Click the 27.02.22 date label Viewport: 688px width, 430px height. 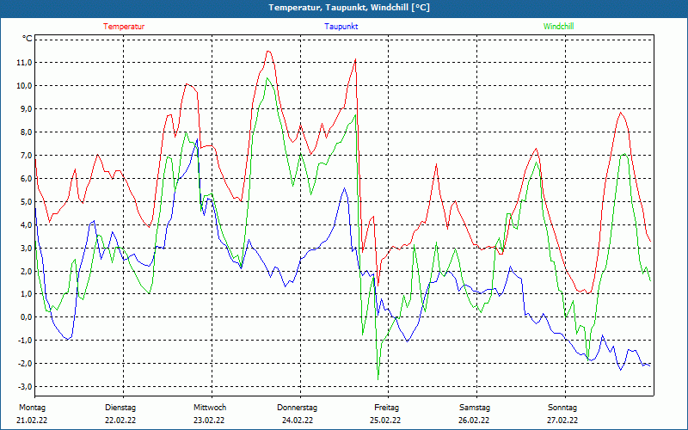(562, 421)
